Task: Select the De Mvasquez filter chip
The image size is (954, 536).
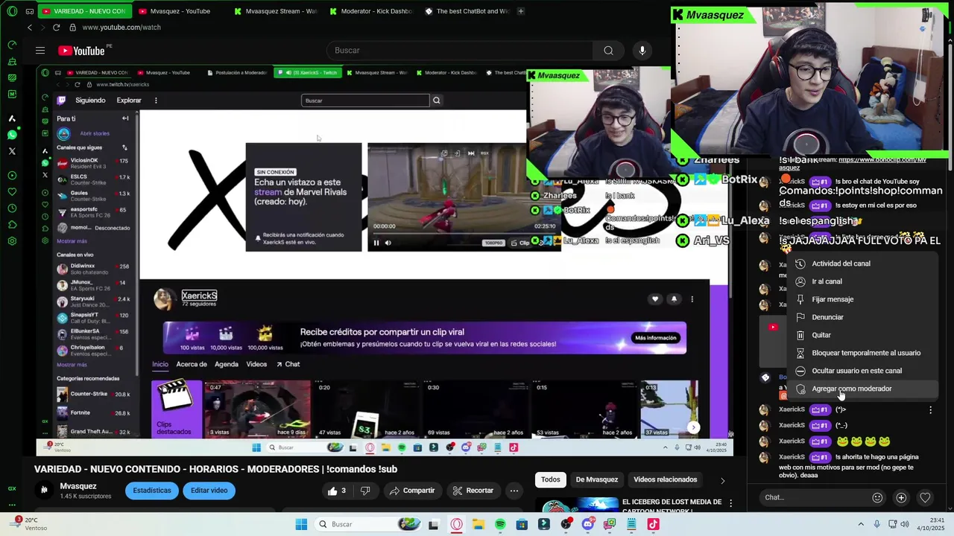Action: click(597, 480)
